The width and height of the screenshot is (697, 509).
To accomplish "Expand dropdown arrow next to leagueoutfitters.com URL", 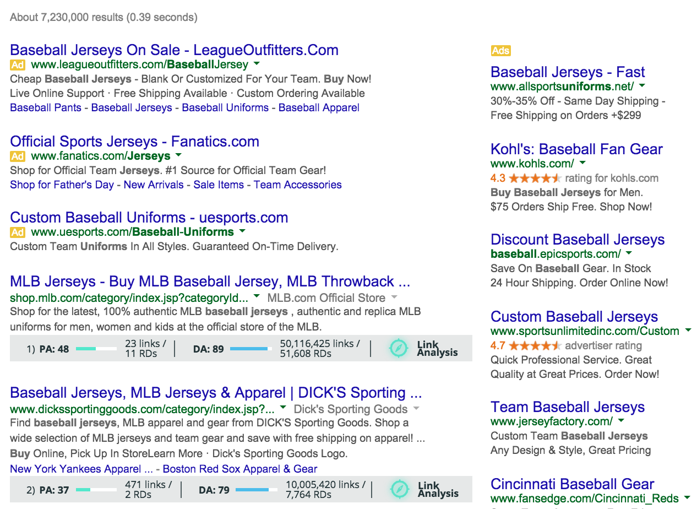I will (257, 64).
